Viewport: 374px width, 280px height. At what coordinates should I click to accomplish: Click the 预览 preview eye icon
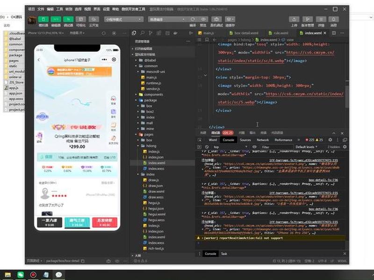pos(203,19)
